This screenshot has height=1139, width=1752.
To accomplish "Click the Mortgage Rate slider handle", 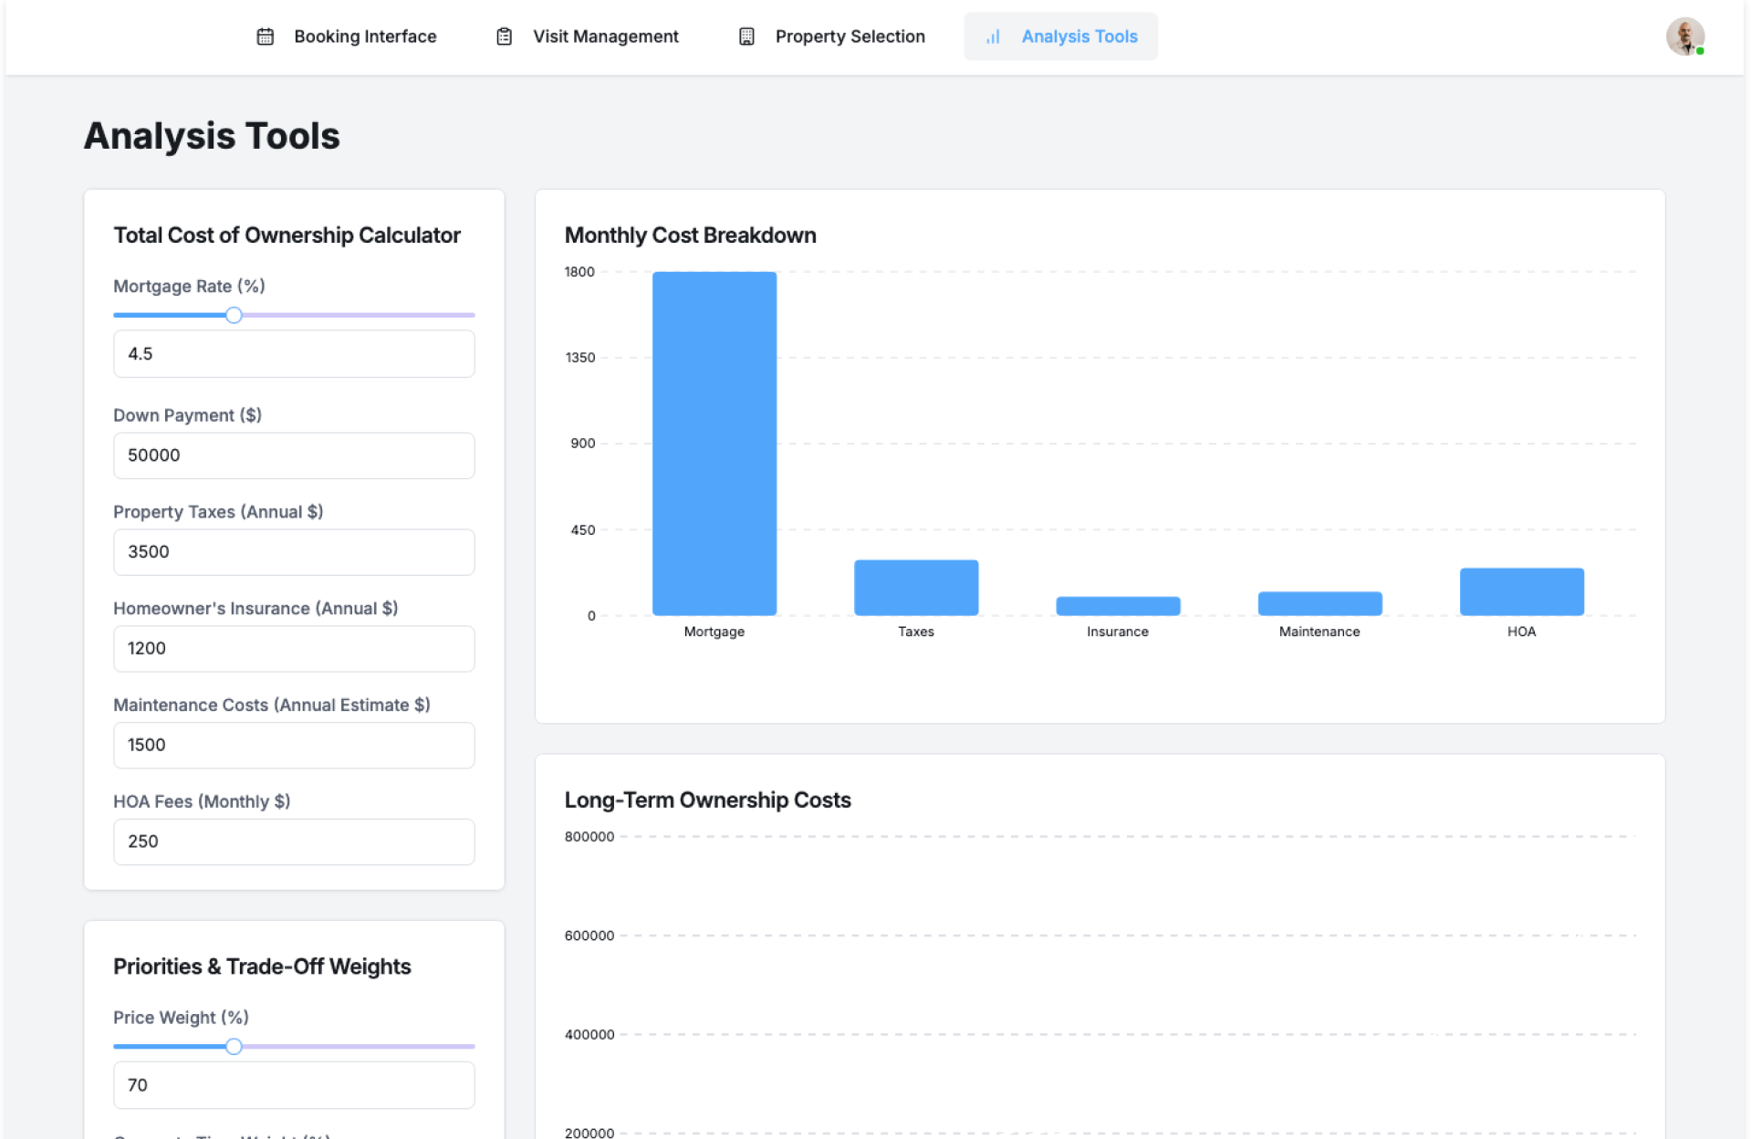I will coord(234,315).
